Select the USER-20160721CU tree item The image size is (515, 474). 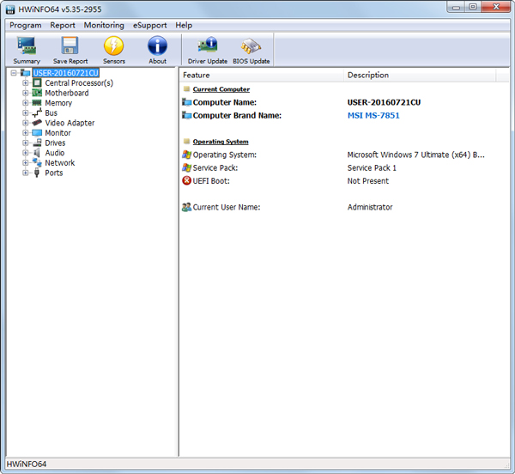point(66,73)
